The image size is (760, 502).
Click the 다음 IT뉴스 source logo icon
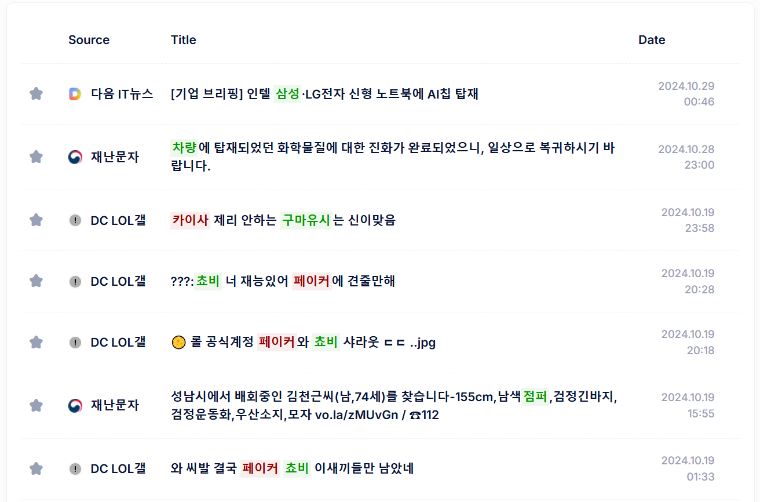75,94
